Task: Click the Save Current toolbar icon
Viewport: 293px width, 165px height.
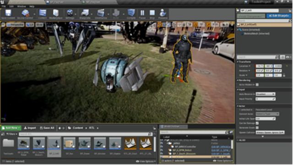Action: [8, 14]
